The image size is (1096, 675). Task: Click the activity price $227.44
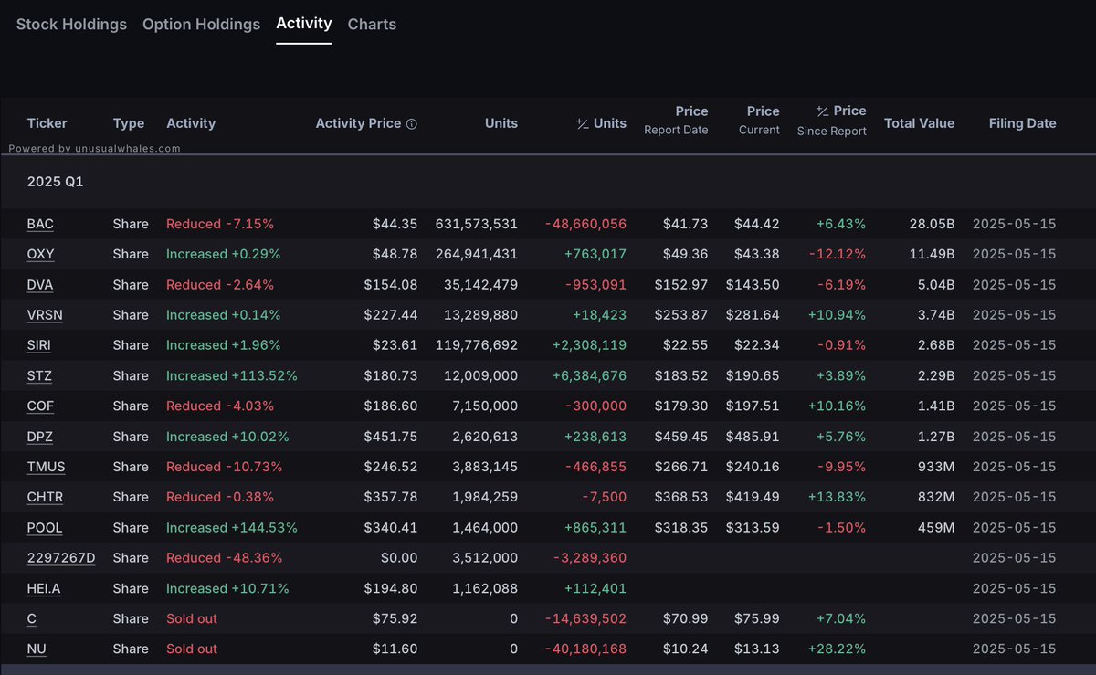pyautogui.click(x=390, y=315)
